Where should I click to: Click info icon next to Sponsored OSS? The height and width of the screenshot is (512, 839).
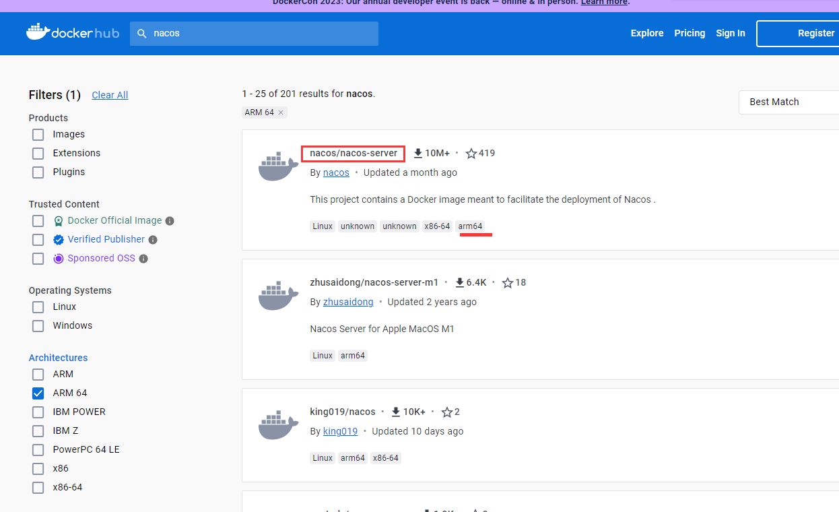143,259
